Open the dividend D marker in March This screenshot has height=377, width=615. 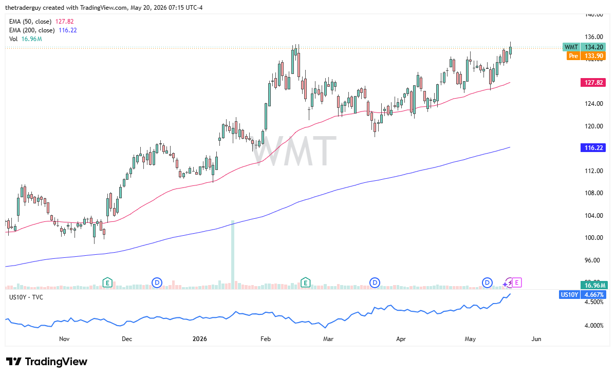[375, 282]
